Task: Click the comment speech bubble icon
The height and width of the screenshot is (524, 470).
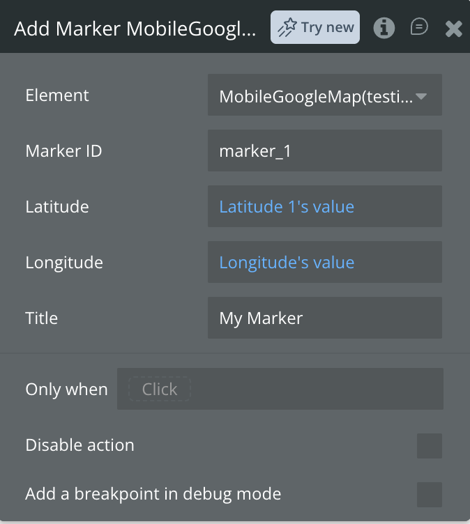Action: click(x=419, y=28)
